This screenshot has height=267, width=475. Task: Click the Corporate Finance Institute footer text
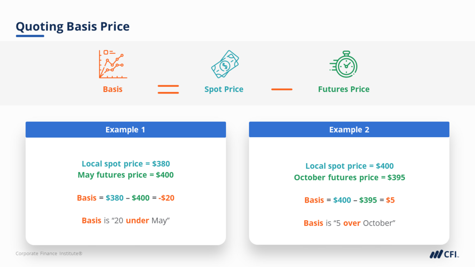click(49, 254)
